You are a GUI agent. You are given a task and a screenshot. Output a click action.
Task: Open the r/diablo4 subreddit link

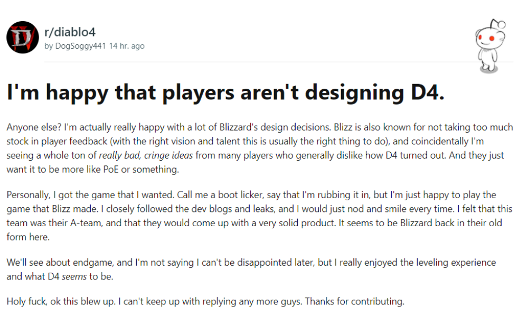[70, 32]
